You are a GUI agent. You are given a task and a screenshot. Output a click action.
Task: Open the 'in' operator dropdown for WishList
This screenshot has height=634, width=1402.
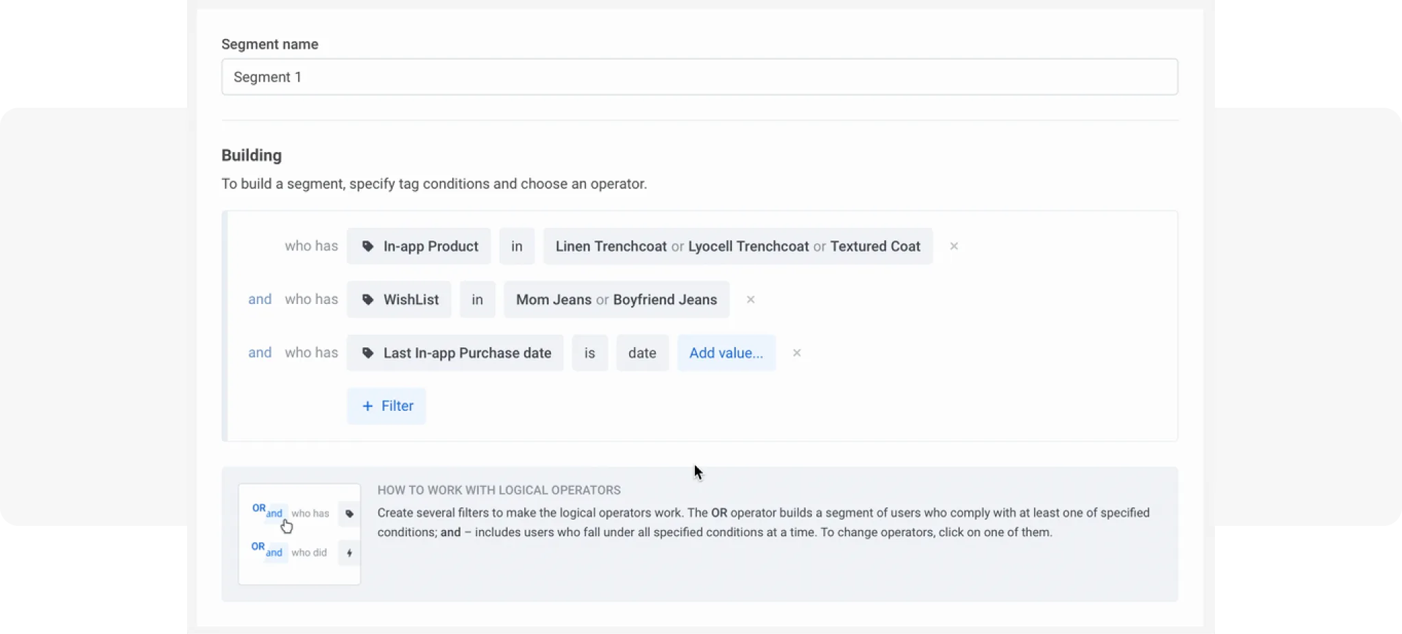point(478,300)
